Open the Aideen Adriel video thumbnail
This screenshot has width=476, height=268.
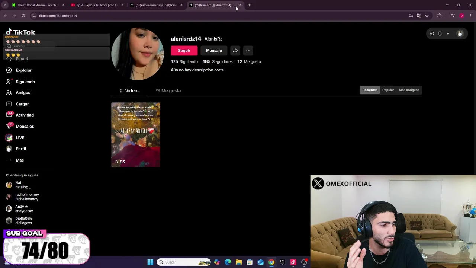[x=136, y=135]
